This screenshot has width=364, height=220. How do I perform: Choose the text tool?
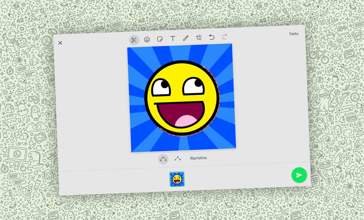point(173,38)
